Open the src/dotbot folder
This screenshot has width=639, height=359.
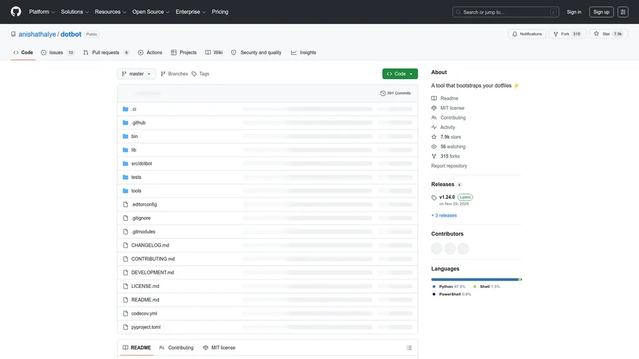(142, 164)
